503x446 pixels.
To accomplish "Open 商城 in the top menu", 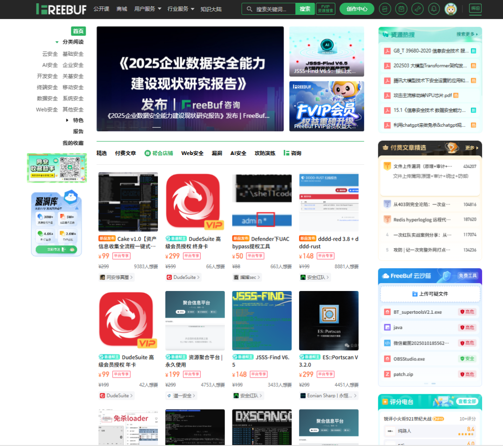I will point(122,9).
